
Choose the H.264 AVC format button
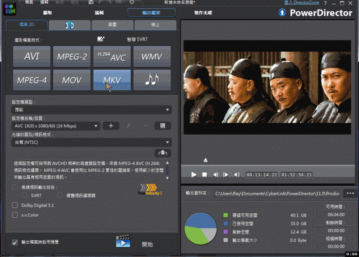tap(112, 56)
